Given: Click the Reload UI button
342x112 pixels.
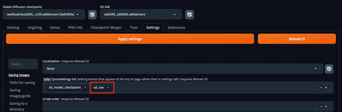Looking at the screenshot, I should (x=297, y=39).
